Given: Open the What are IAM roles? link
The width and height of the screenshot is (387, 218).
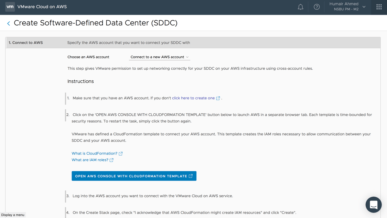Looking at the screenshot, I should tap(90, 160).
